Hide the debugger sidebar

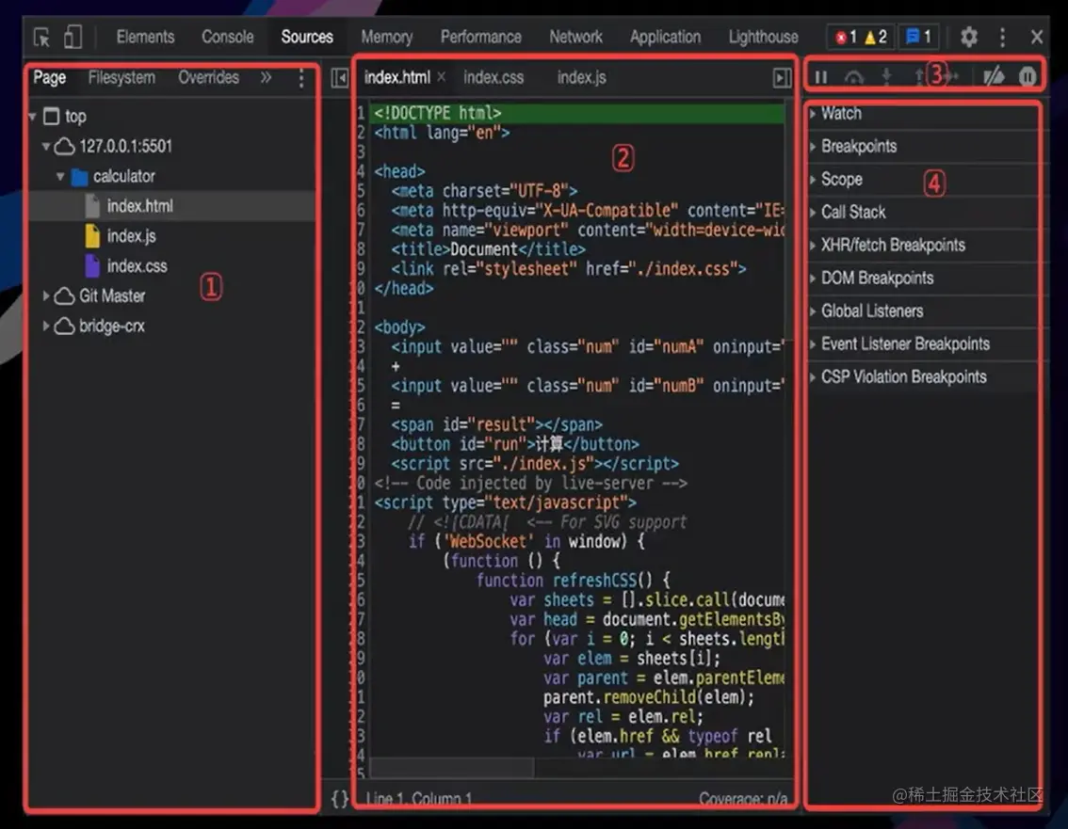coord(782,78)
